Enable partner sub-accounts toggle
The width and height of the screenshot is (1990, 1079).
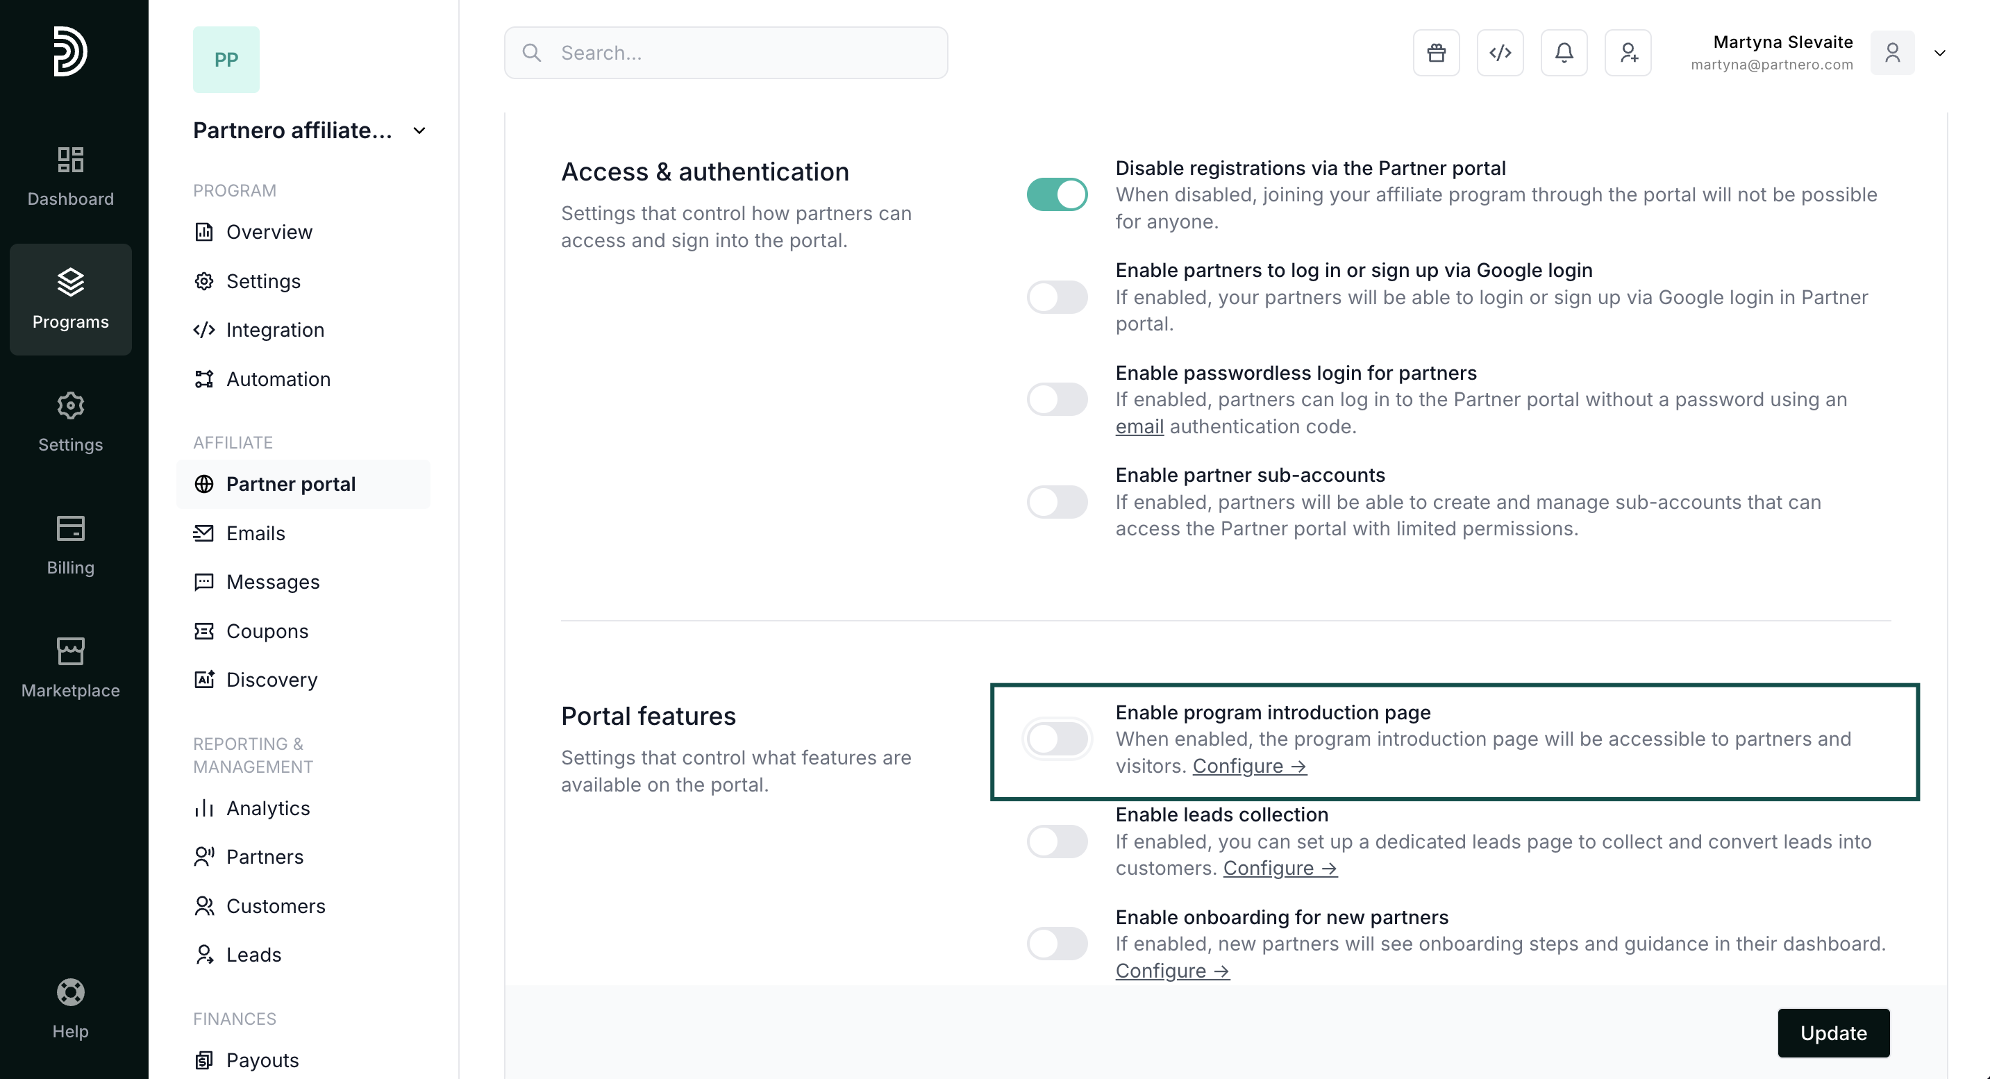1057,502
